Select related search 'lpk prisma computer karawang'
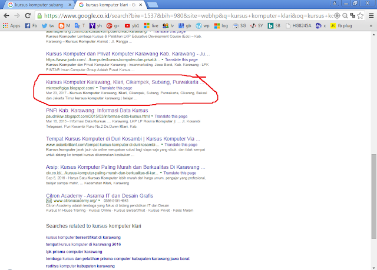This screenshot has width=377, height=270. click(x=74, y=252)
